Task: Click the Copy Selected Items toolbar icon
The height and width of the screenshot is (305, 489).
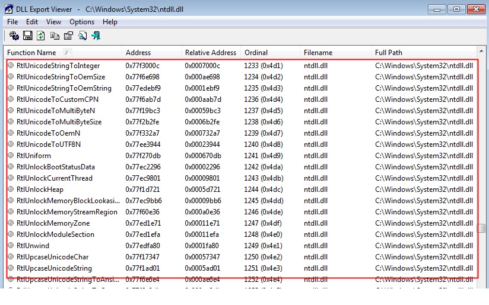Action: 55,36
